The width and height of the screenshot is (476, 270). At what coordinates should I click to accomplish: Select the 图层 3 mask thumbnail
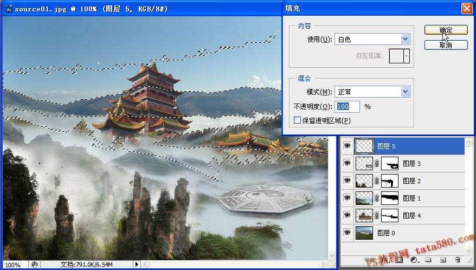click(390, 163)
